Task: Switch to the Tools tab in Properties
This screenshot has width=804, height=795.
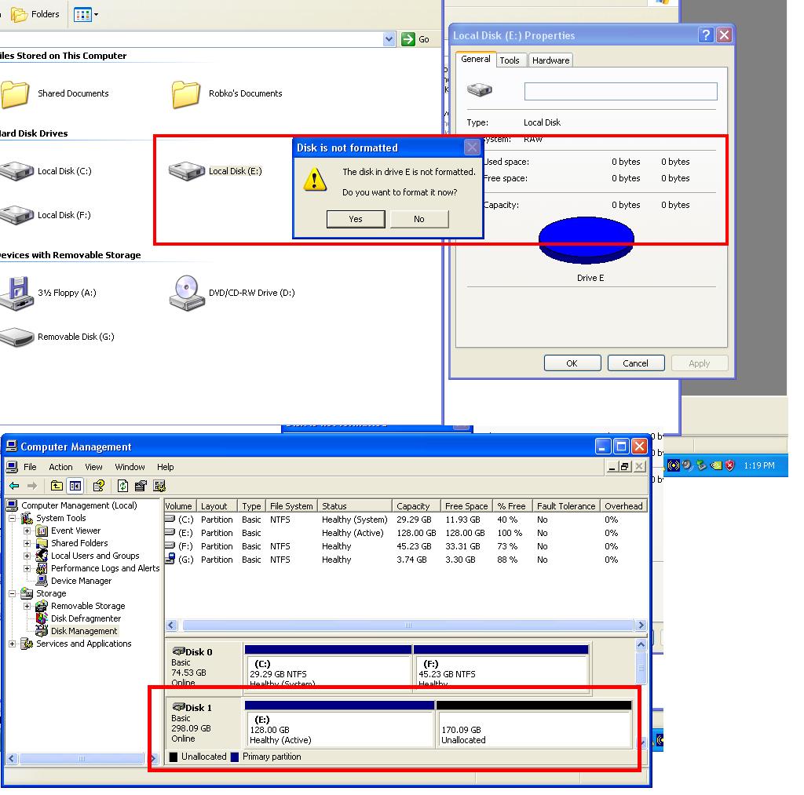Action: point(510,60)
